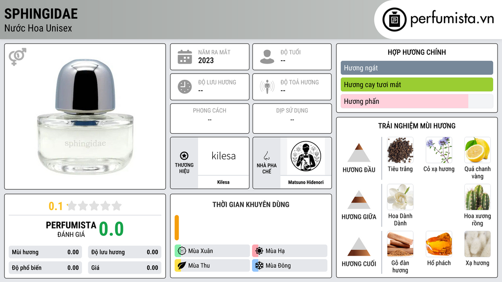Click the green 0.0 Perfumista score

point(111,229)
